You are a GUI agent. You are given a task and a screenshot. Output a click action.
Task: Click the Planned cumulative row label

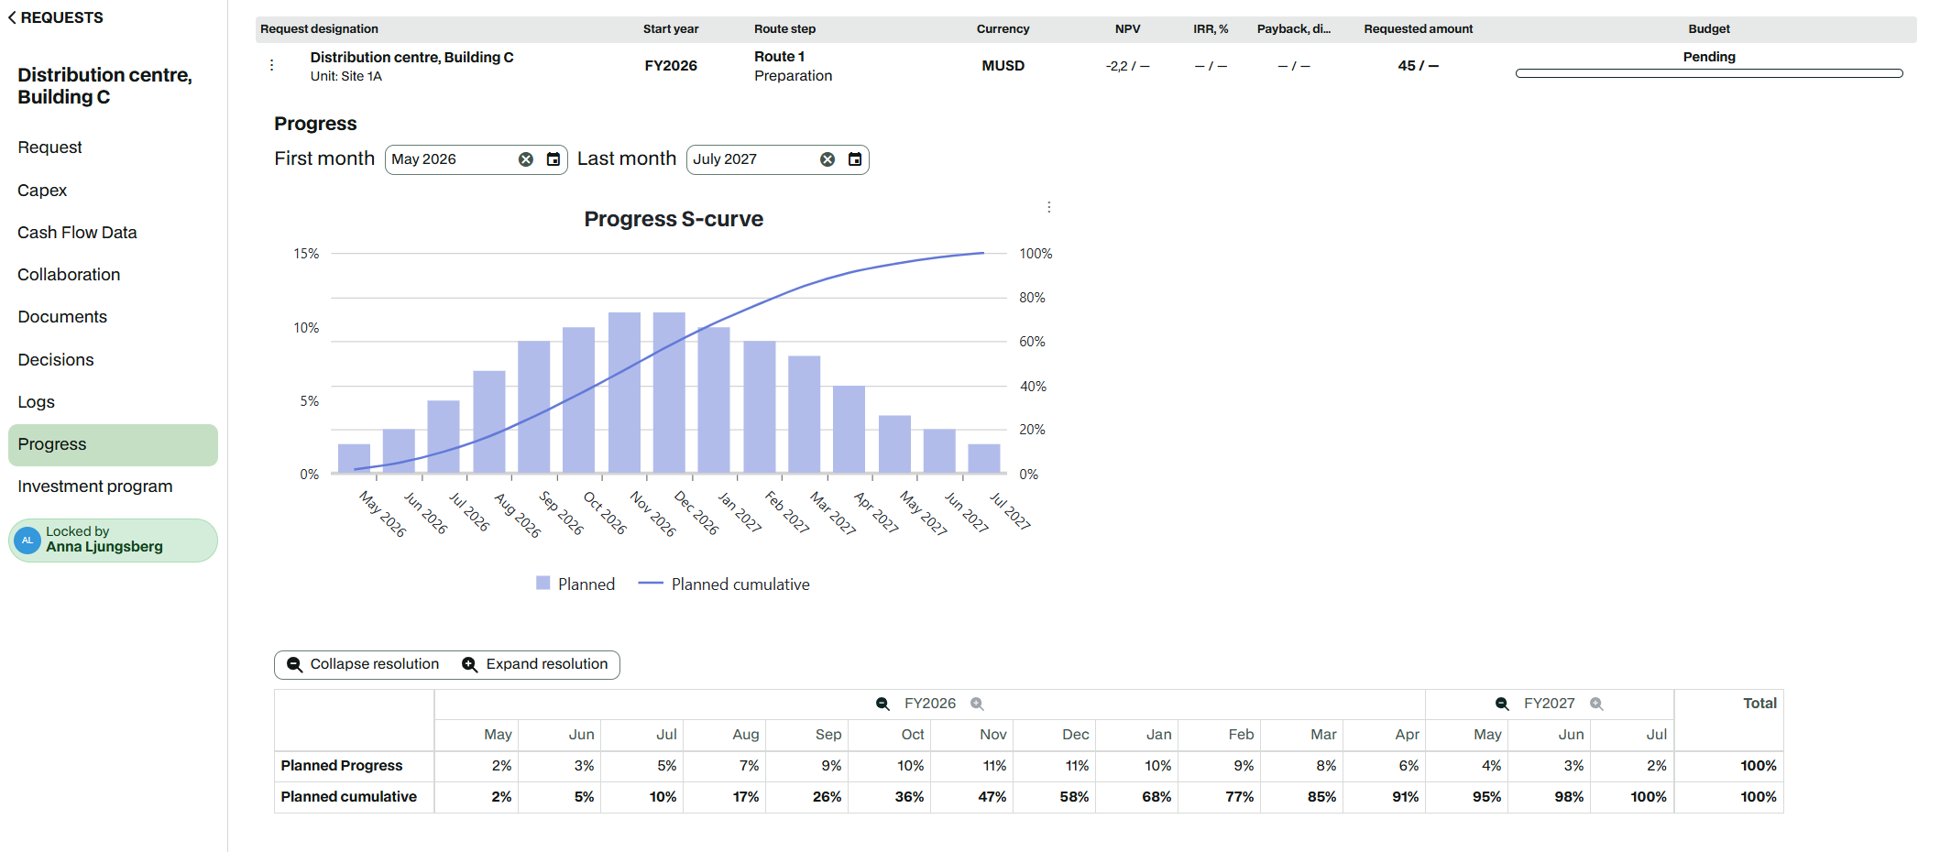tap(348, 797)
